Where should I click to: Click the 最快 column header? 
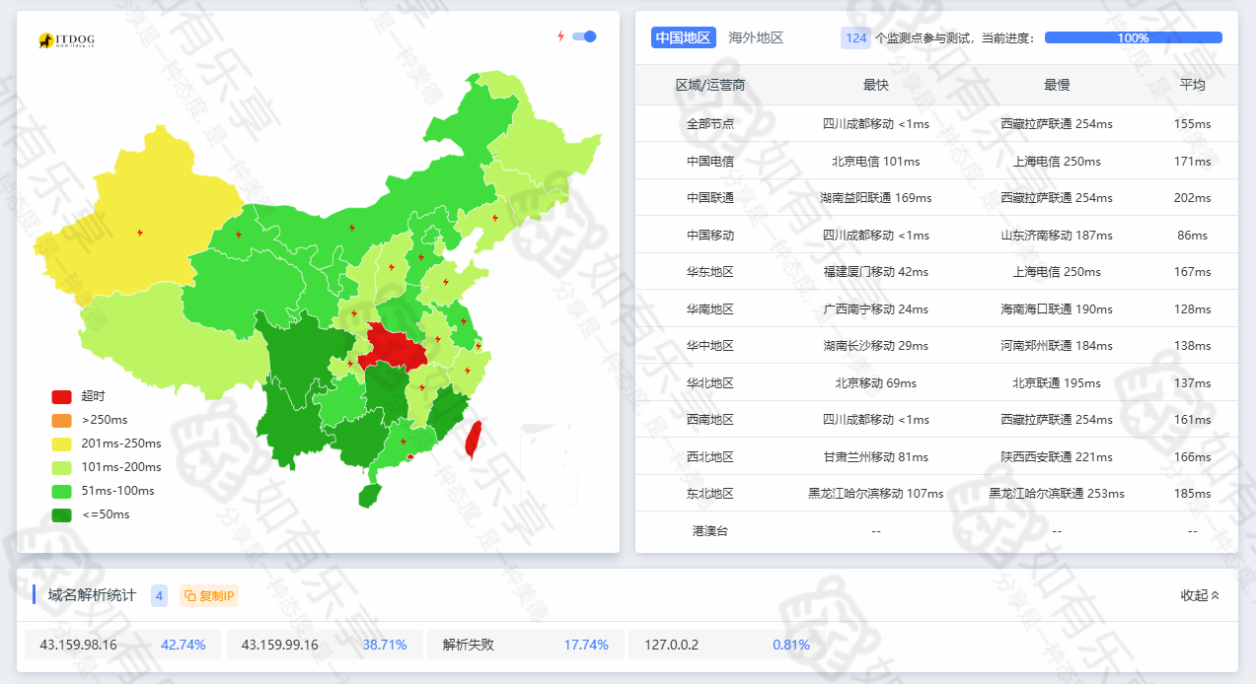[875, 86]
